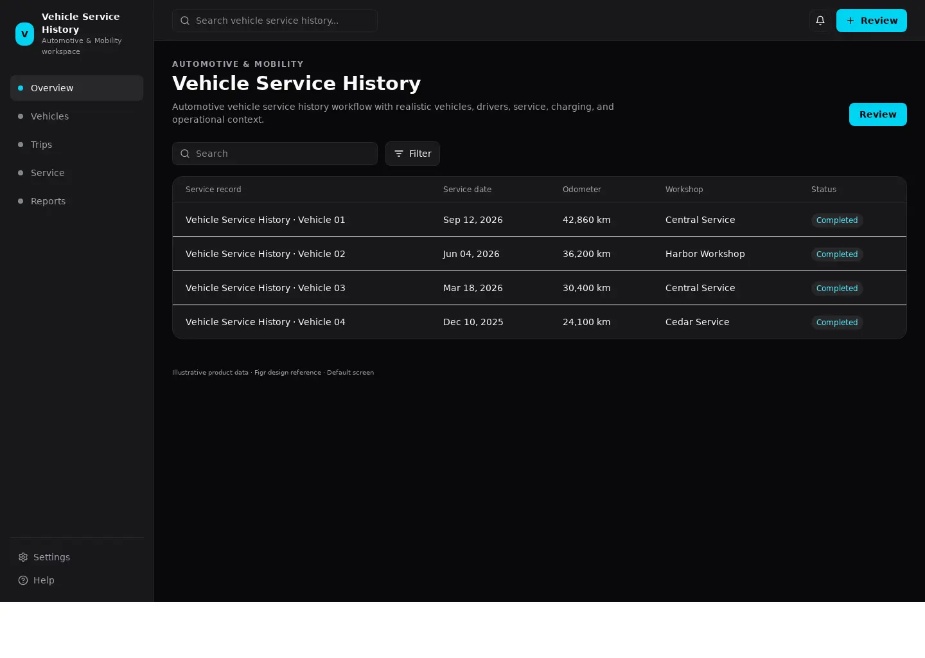Click the Status column header
This screenshot has height=658, width=925.
point(824,190)
